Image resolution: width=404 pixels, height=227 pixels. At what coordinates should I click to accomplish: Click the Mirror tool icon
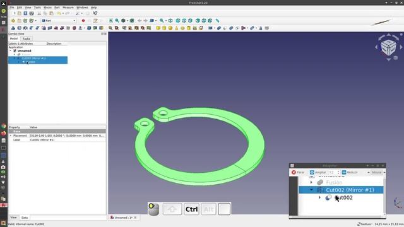click(25, 28)
